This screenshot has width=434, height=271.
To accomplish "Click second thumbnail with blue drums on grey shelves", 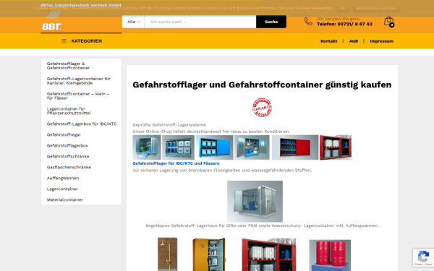I will tap(178, 147).
